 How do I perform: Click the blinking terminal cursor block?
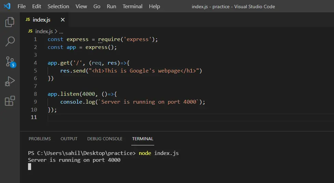tap(30, 167)
